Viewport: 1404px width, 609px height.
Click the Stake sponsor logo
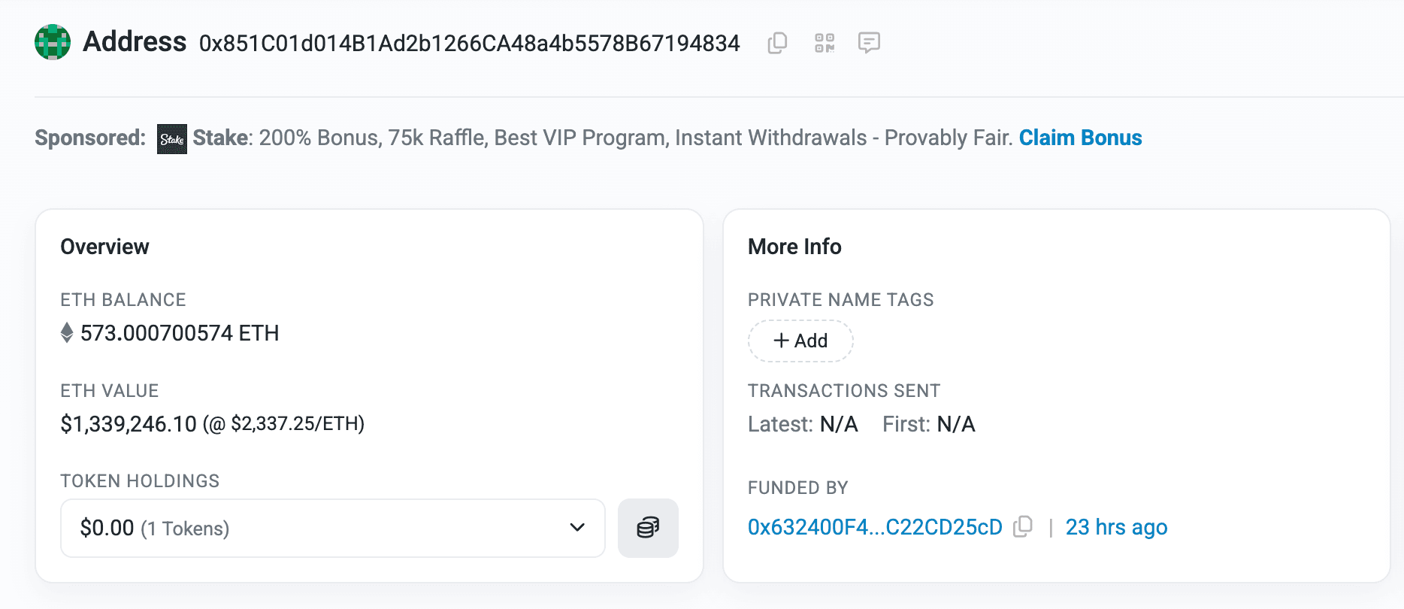coord(171,138)
